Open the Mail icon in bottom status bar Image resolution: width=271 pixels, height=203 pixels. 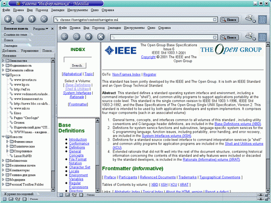10,199
